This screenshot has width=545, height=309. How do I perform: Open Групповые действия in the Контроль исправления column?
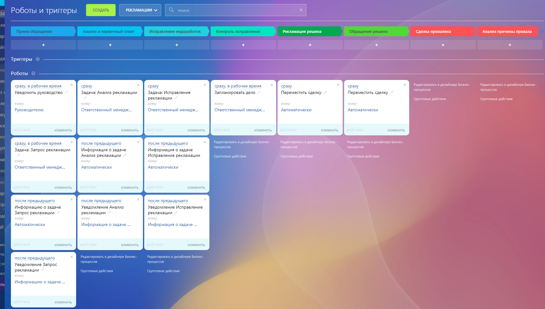[230, 156]
